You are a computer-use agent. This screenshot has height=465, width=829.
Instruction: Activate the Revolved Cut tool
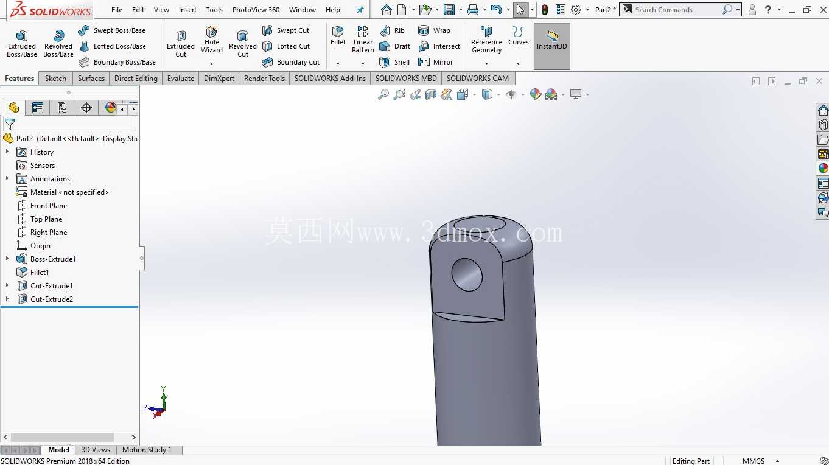point(243,43)
